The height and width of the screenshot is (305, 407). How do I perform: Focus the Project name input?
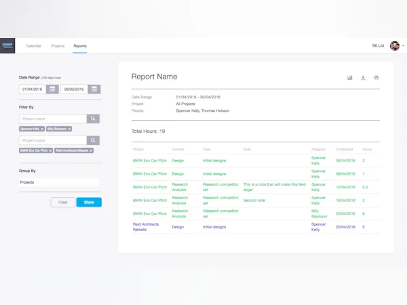(x=53, y=140)
